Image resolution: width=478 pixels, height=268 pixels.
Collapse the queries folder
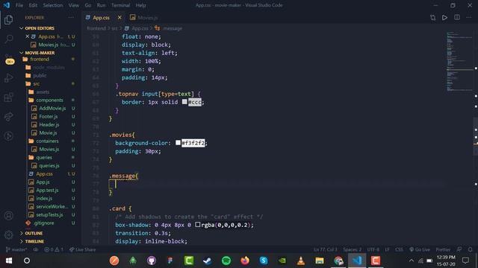pyautogui.click(x=44, y=157)
